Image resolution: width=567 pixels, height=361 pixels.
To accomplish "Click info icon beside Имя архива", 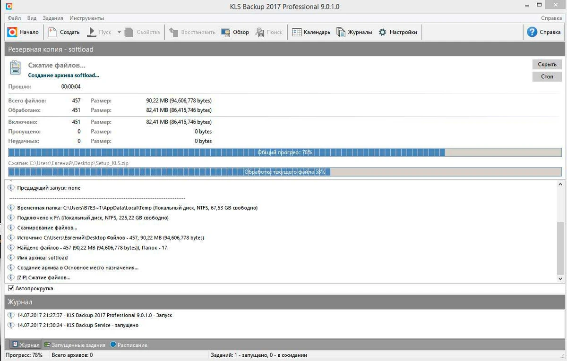I will (11, 258).
